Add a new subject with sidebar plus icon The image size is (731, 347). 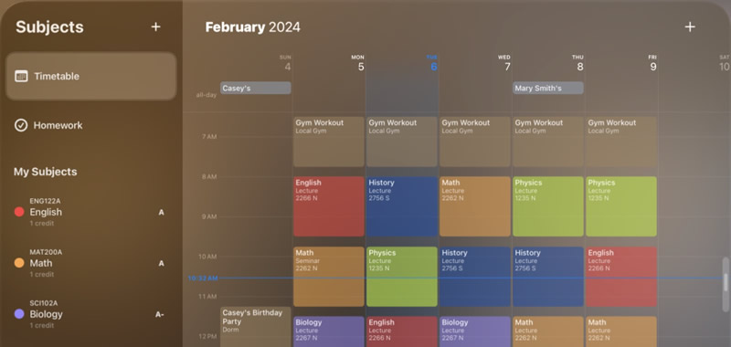pyautogui.click(x=155, y=27)
